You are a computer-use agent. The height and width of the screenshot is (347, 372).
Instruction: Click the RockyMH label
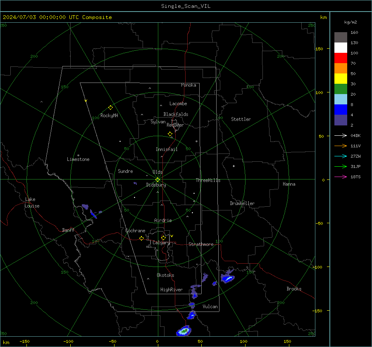[x=109, y=116]
